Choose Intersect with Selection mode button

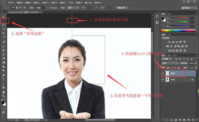[25, 8]
